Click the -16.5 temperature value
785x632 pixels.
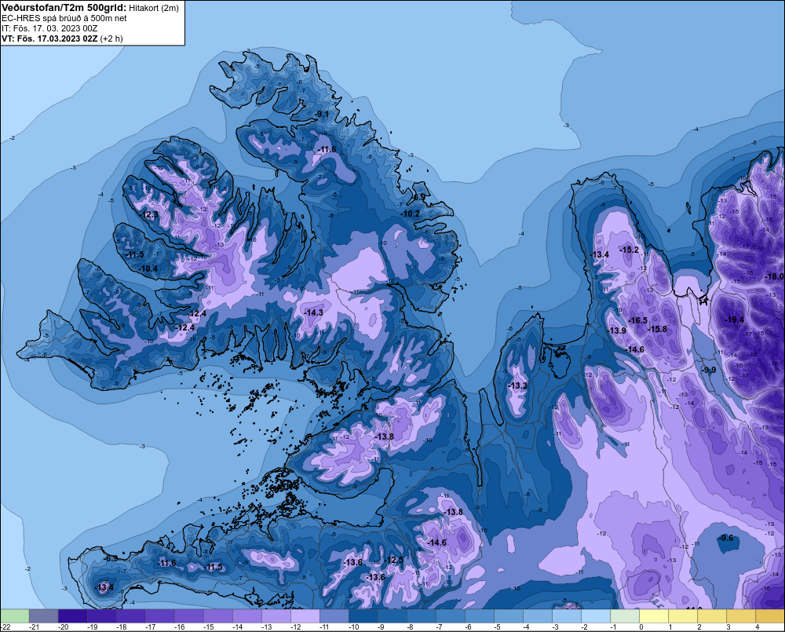coord(637,320)
